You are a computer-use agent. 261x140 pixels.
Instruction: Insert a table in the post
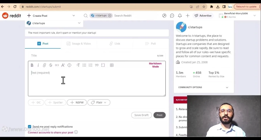coord(111,65)
